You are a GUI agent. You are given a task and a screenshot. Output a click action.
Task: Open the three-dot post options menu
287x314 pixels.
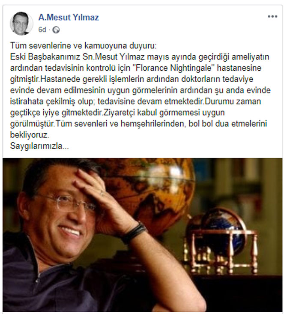pyautogui.click(x=272, y=17)
